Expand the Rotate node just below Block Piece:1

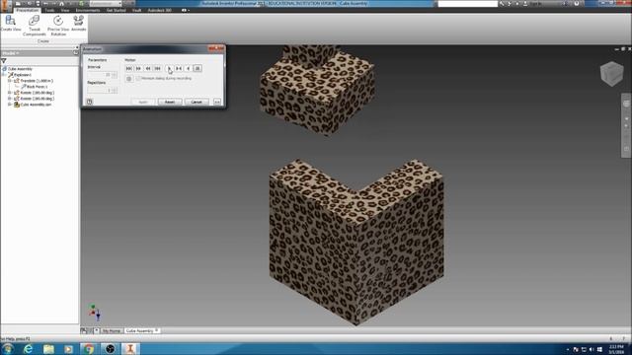click(9, 93)
